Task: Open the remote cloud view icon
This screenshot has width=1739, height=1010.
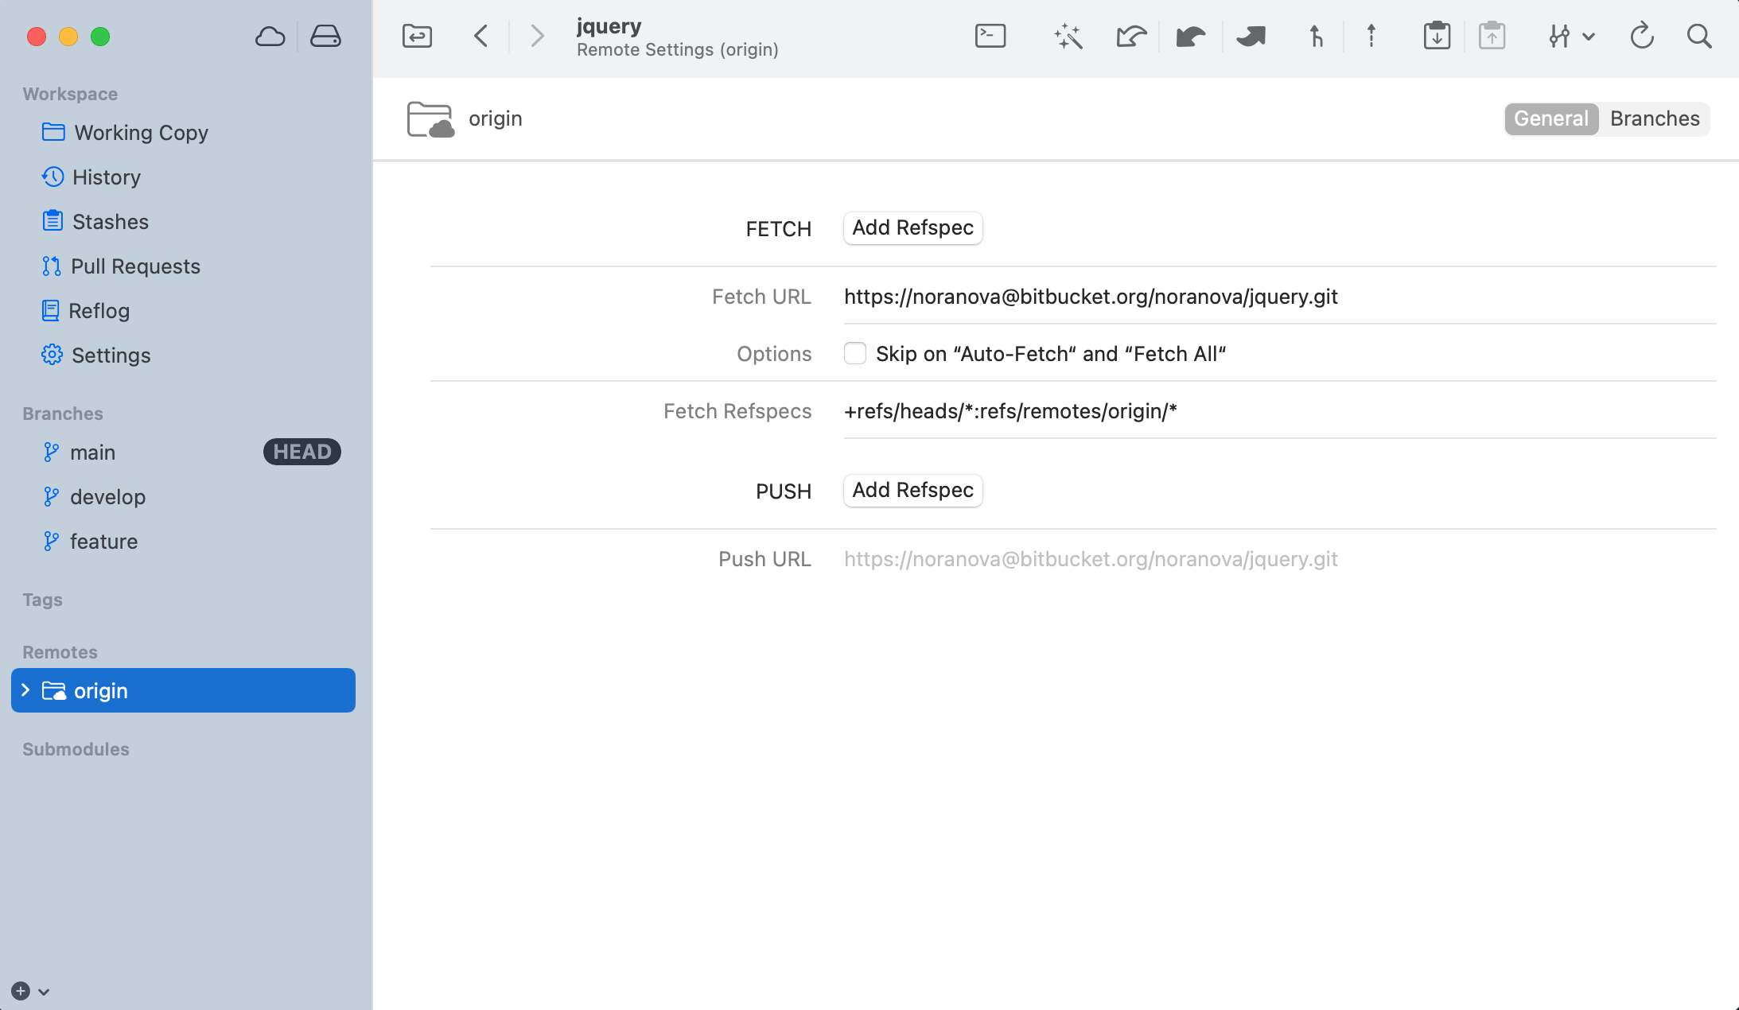Action: pos(270,36)
